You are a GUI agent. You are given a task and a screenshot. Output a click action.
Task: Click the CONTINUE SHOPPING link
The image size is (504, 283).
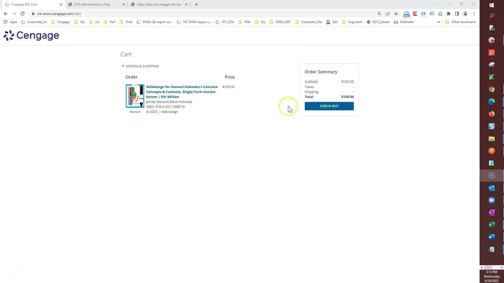(x=142, y=66)
